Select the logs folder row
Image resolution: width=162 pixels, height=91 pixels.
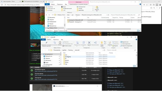[89, 64]
